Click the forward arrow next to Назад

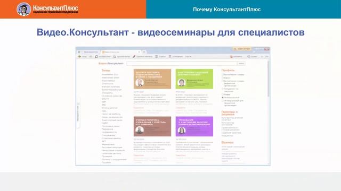pos(91,57)
